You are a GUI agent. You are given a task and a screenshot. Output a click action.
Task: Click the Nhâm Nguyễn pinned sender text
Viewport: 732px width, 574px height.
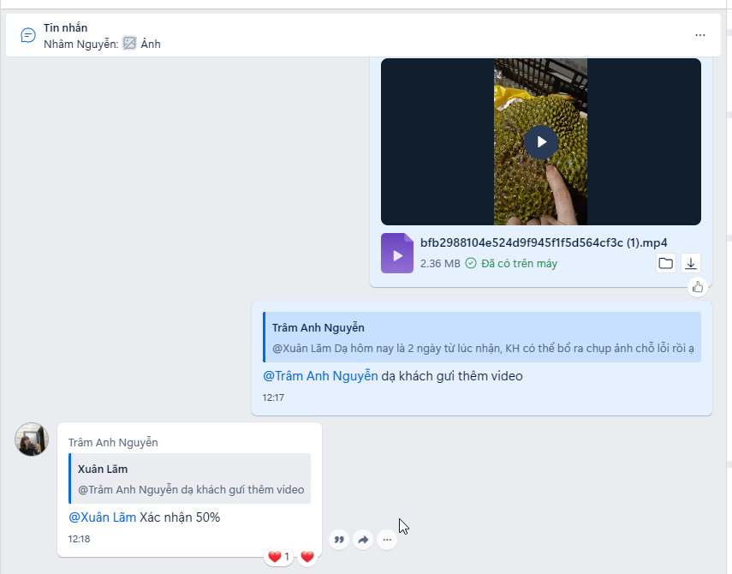click(x=80, y=44)
